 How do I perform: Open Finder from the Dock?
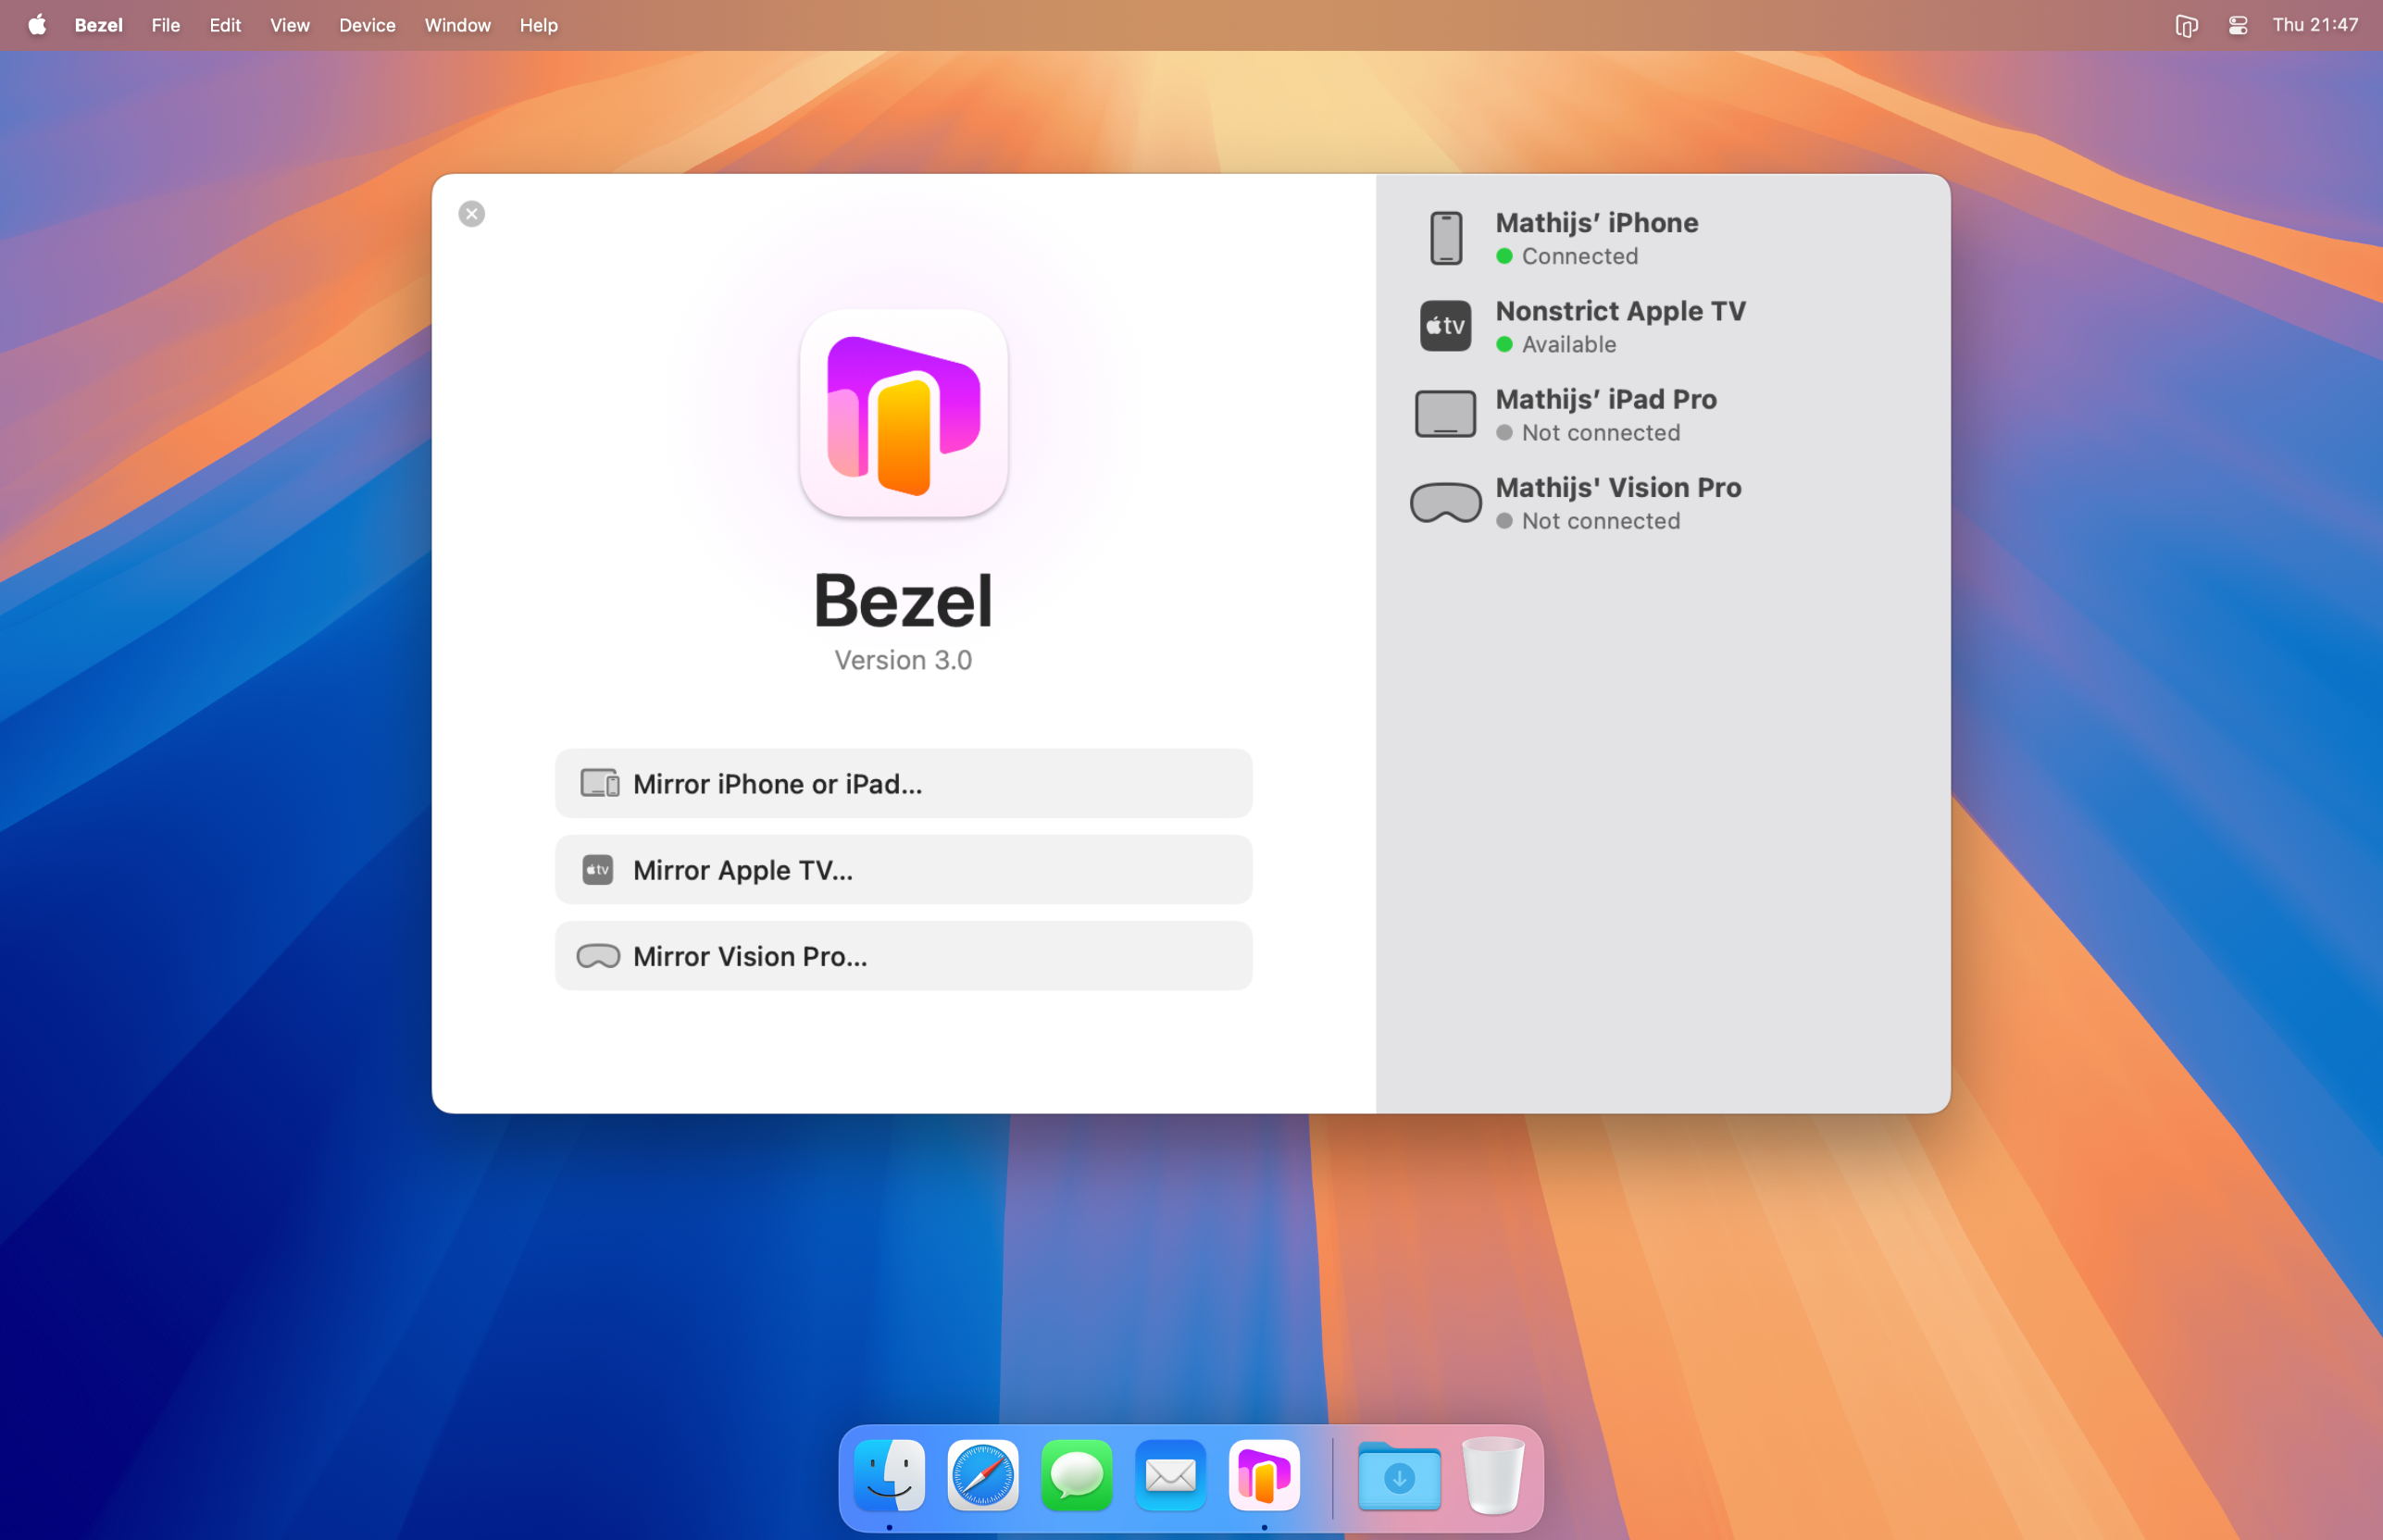pos(890,1475)
